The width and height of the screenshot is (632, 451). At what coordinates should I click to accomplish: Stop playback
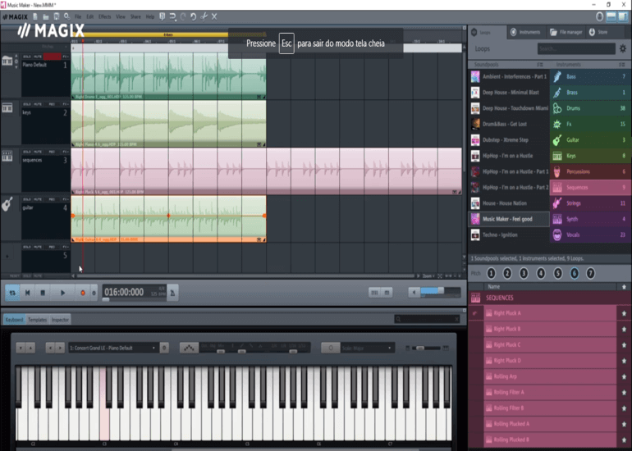click(43, 293)
